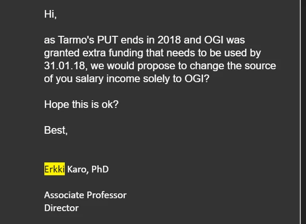Click the closing word Best,

(x=56, y=130)
